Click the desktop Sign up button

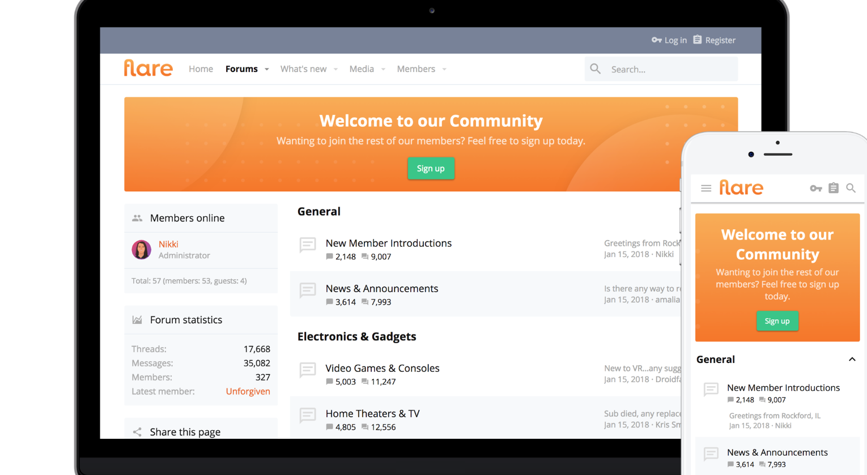431,168
